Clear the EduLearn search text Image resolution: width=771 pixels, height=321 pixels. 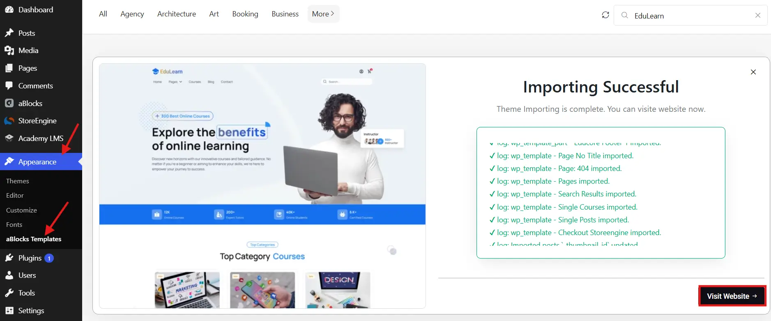(758, 15)
